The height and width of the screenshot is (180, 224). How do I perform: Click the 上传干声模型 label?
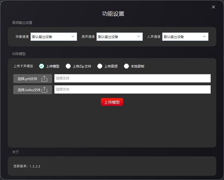(x=23, y=66)
